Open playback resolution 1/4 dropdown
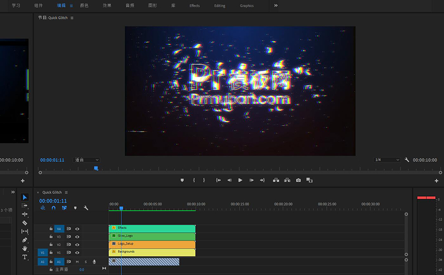The width and height of the screenshot is (444, 275). [387, 160]
